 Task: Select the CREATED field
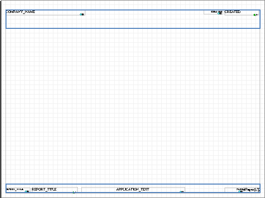(x=242, y=12)
